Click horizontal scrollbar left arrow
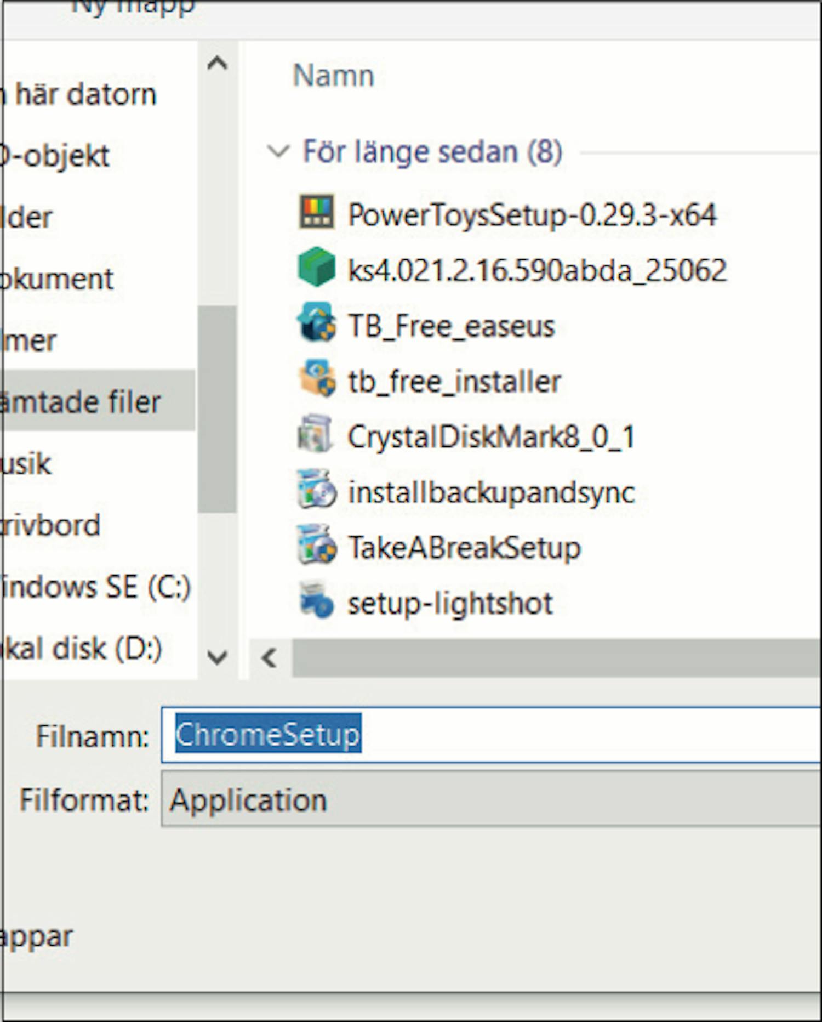The width and height of the screenshot is (822, 1022). point(269,657)
